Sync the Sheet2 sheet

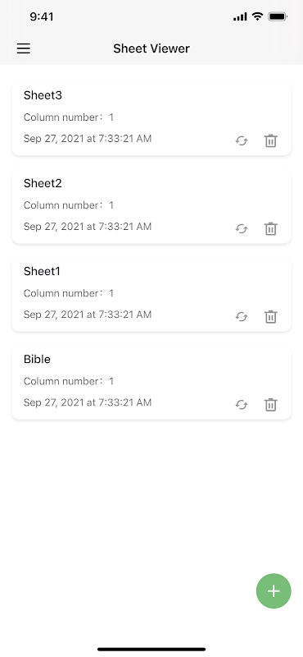[242, 229]
